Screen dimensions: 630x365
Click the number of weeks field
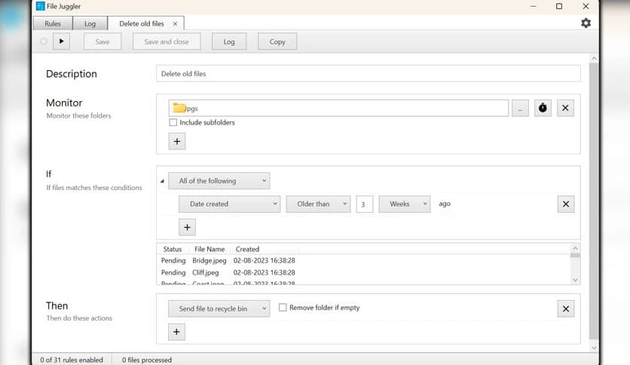tap(365, 204)
